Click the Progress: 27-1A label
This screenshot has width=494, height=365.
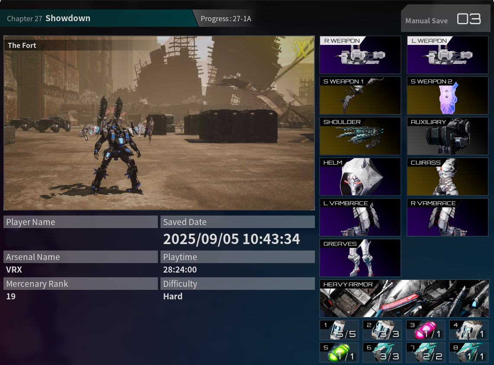click(x=226, y=19)
